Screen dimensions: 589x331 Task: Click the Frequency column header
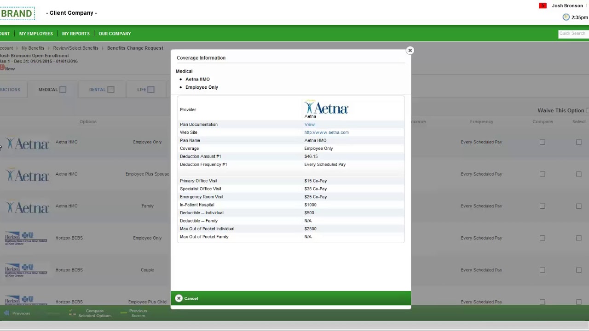[481, 122]
